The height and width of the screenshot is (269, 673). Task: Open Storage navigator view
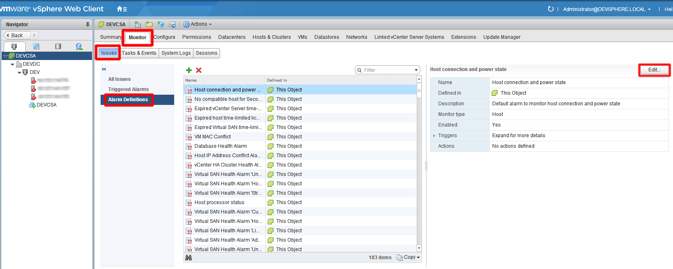point(58,47)
